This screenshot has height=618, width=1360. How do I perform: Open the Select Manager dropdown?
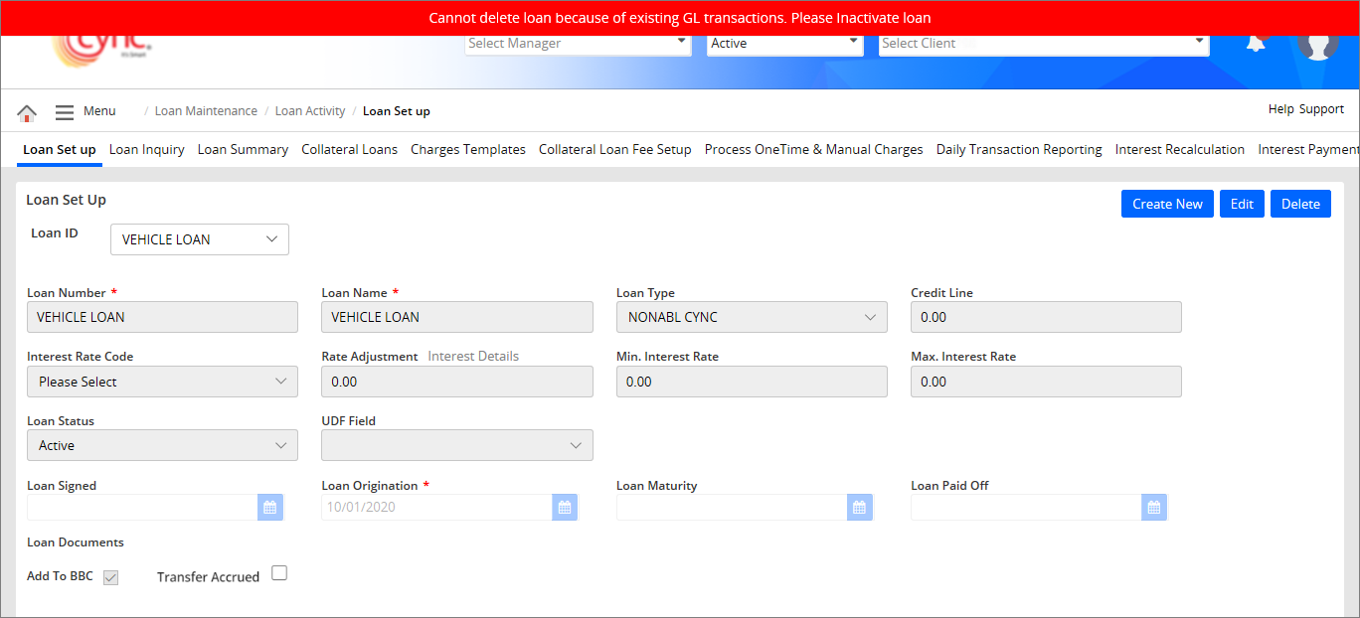point(578,44)
